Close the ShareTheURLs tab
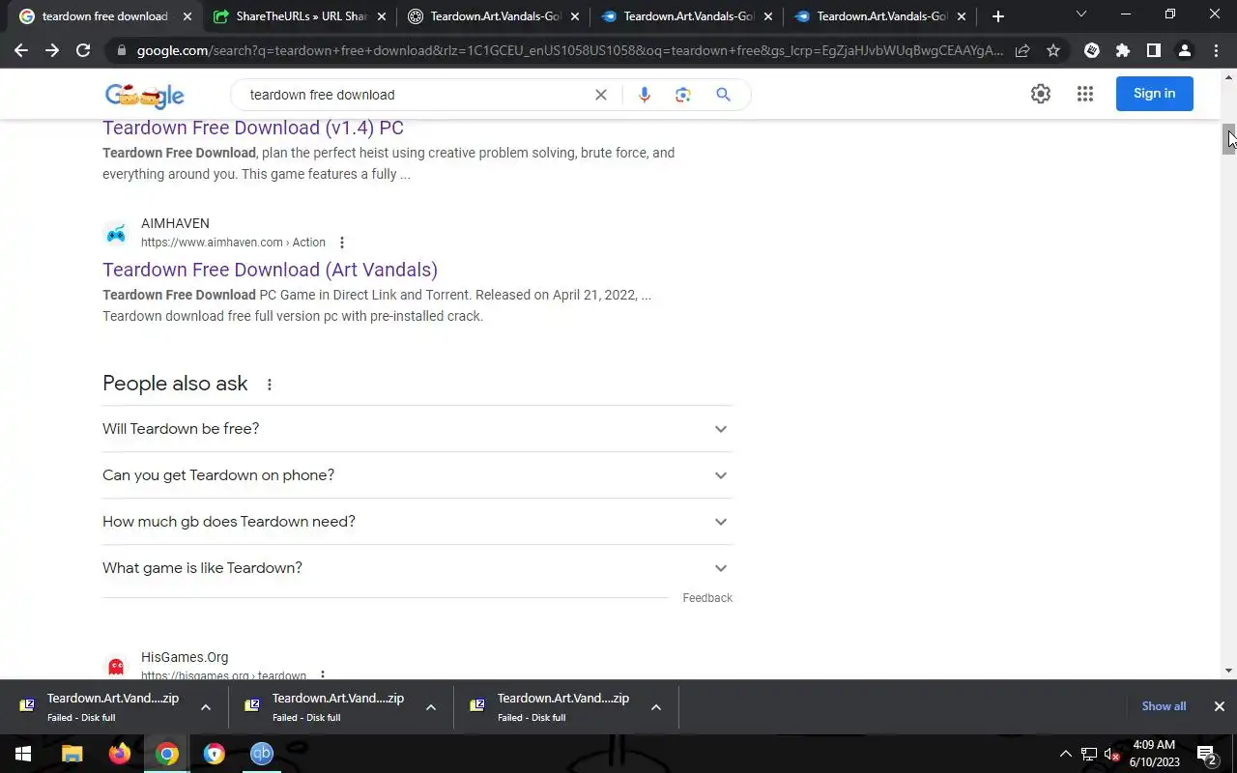The height and width of the screenshot is (773, 1237). click(x=382, y=16)
